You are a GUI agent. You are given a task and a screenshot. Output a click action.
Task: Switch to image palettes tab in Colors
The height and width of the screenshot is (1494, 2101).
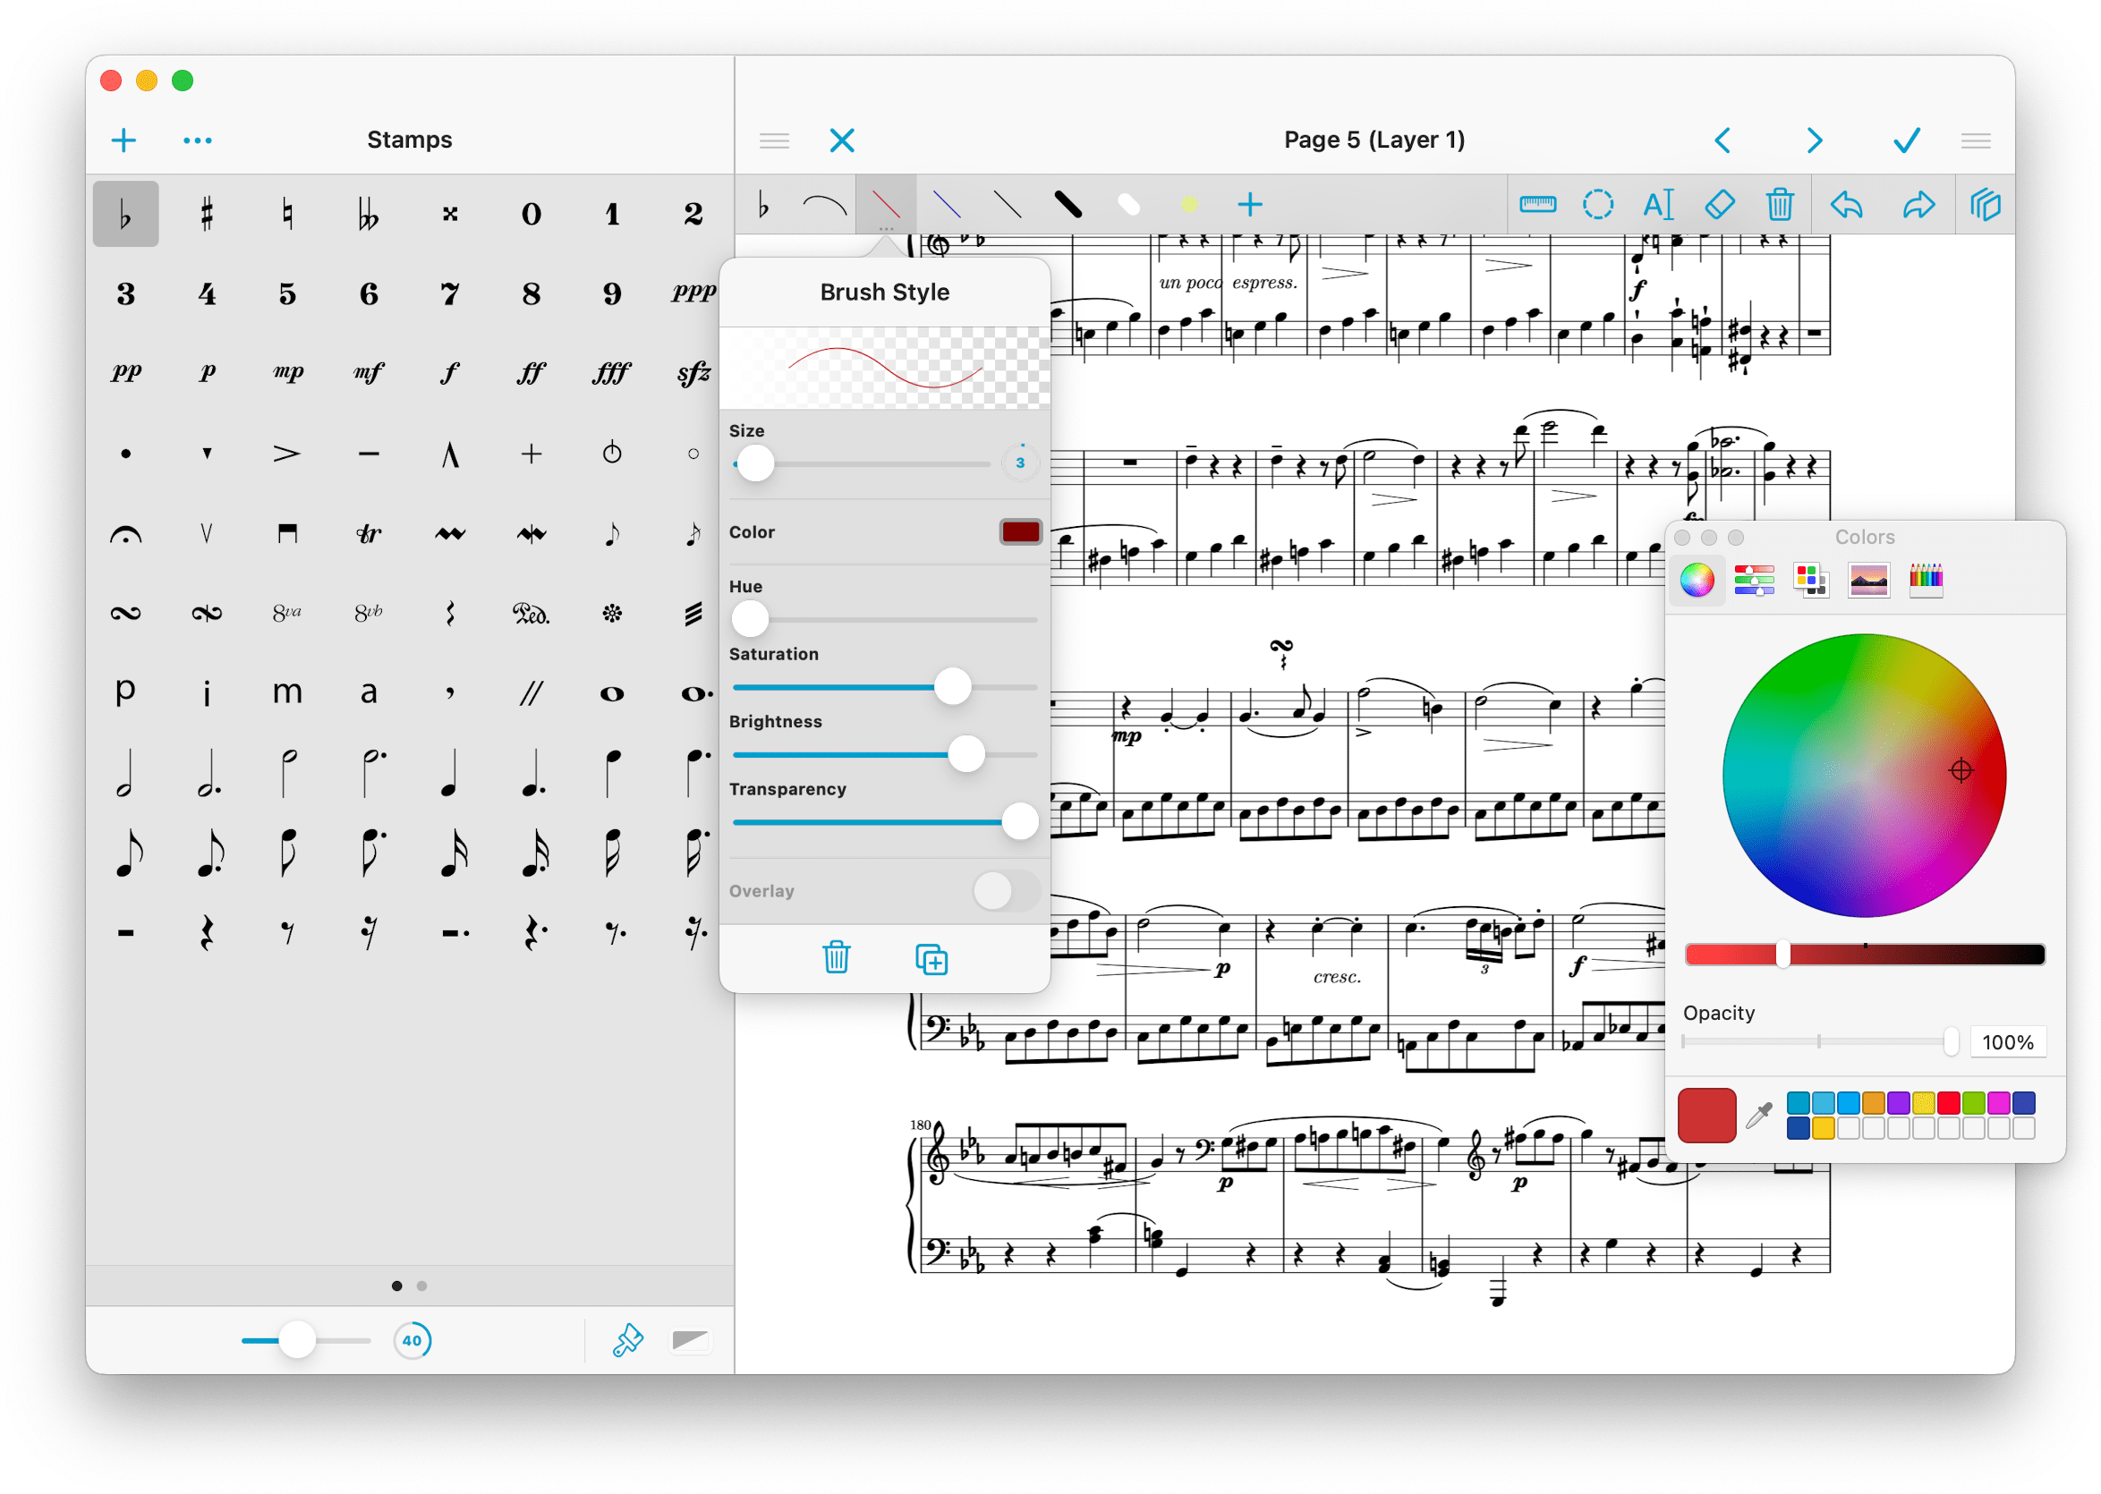(1868, 580)
